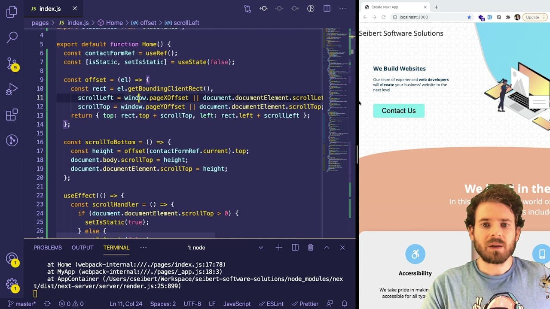Reload the page in the browser
The image size is (550, 309).
(x=384, y=17)
